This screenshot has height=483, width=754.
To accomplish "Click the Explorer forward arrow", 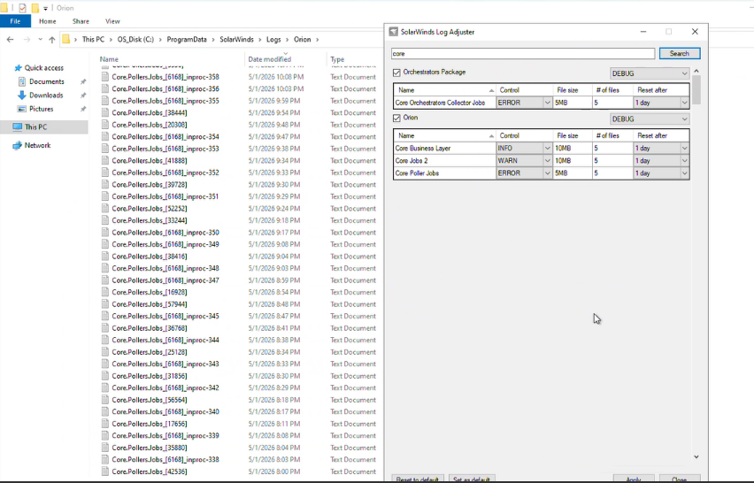I will pos(27,40).
